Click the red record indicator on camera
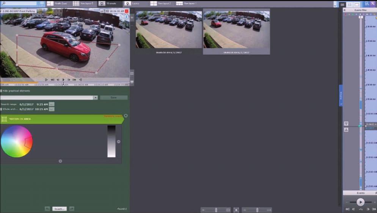This screenshot has height=213, width=377. click(x=127, y=11)
